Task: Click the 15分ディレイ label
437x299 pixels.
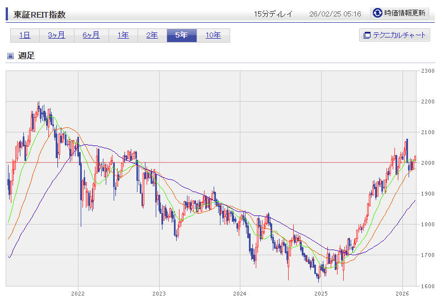Action: tap(273, 14)
